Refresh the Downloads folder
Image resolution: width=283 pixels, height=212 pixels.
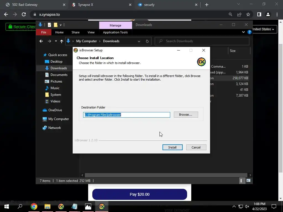[x=147, y=41]
